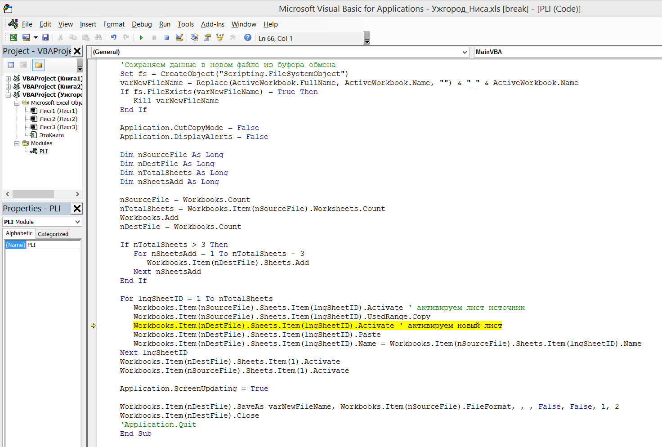
Task: Click the Copy toolbar icon
Action: [x=73, y=38]
